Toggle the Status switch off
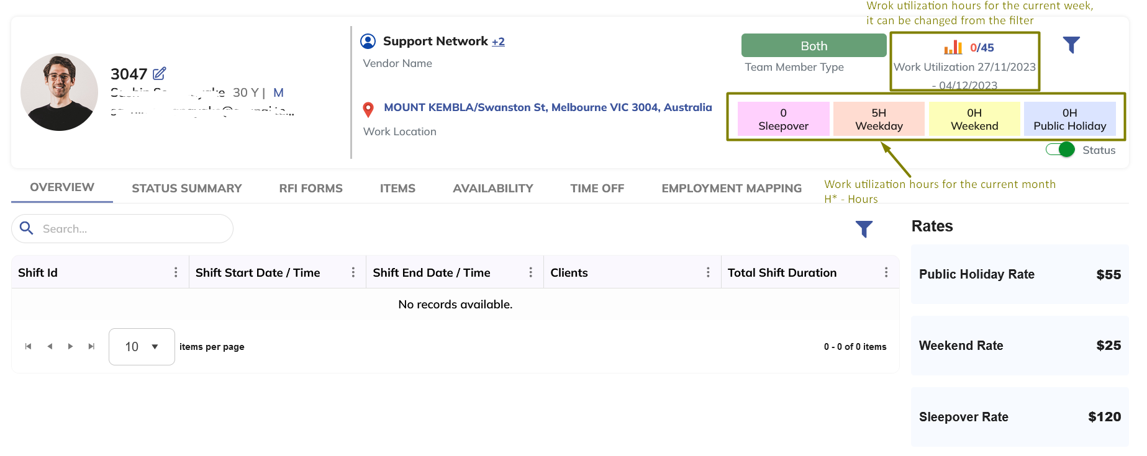 pos(1060,150)
